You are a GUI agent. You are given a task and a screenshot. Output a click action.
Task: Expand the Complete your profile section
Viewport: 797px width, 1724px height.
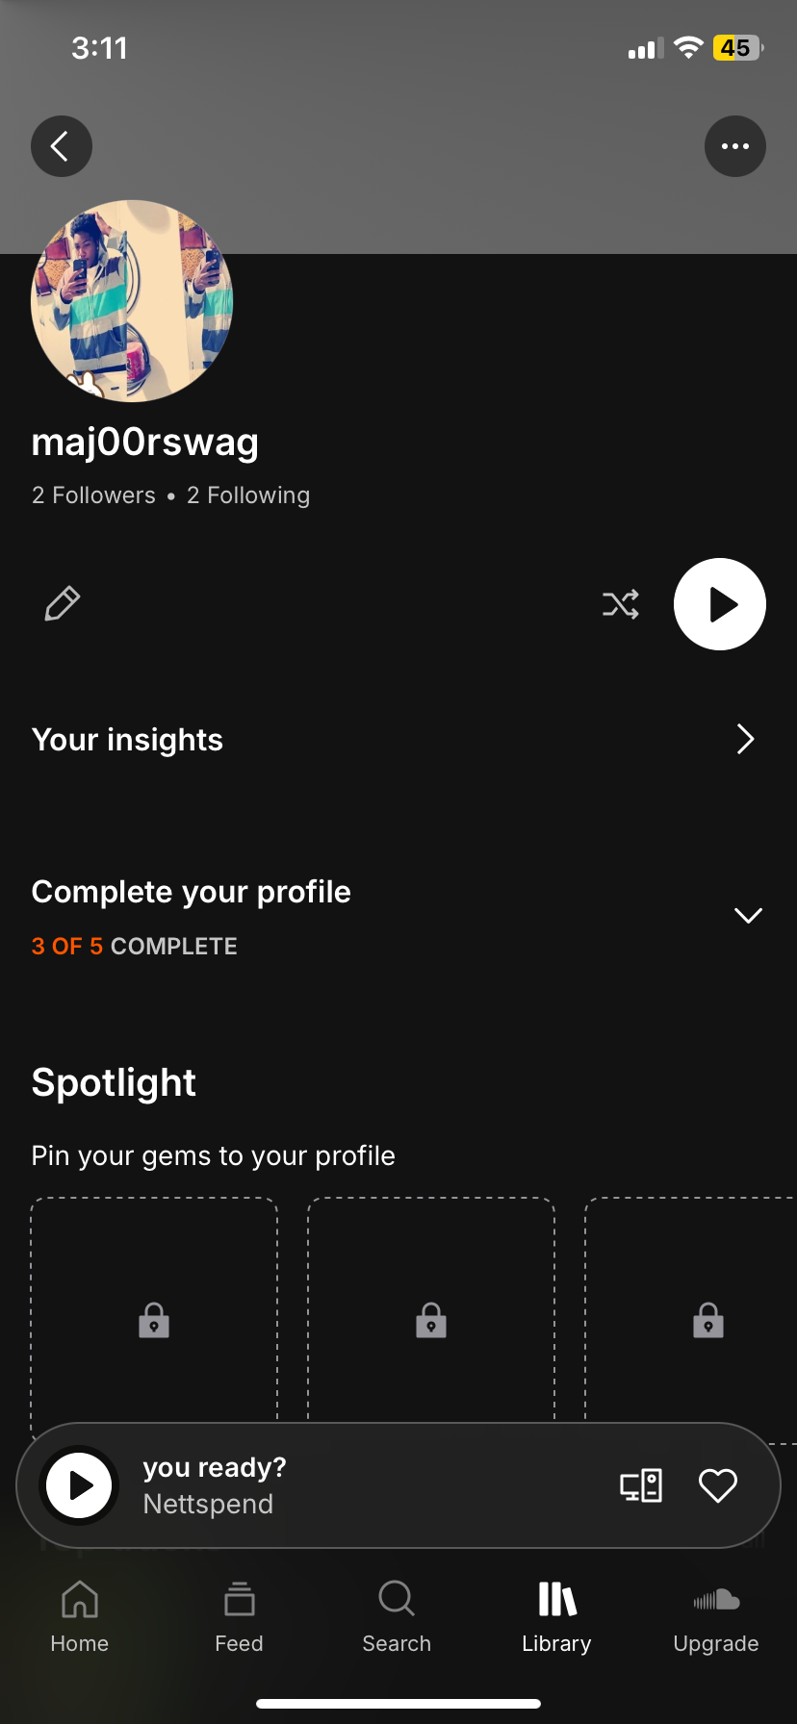(x=748, y=915)
